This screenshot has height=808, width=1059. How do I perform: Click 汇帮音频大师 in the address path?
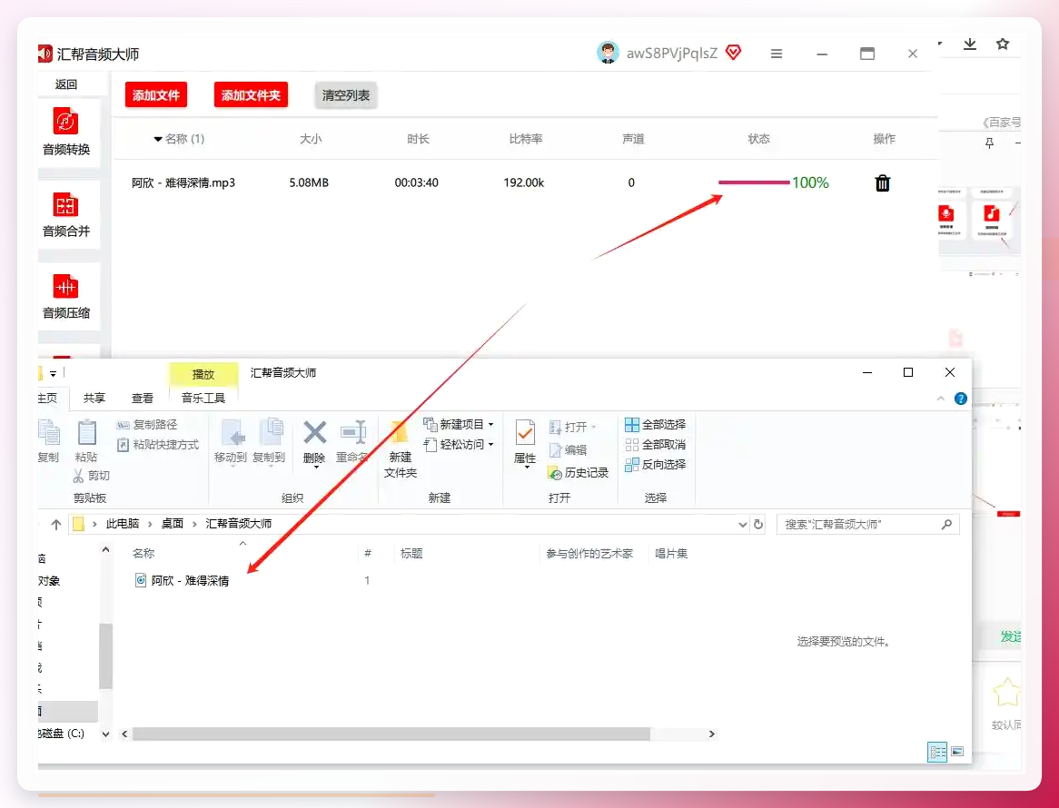238,525
